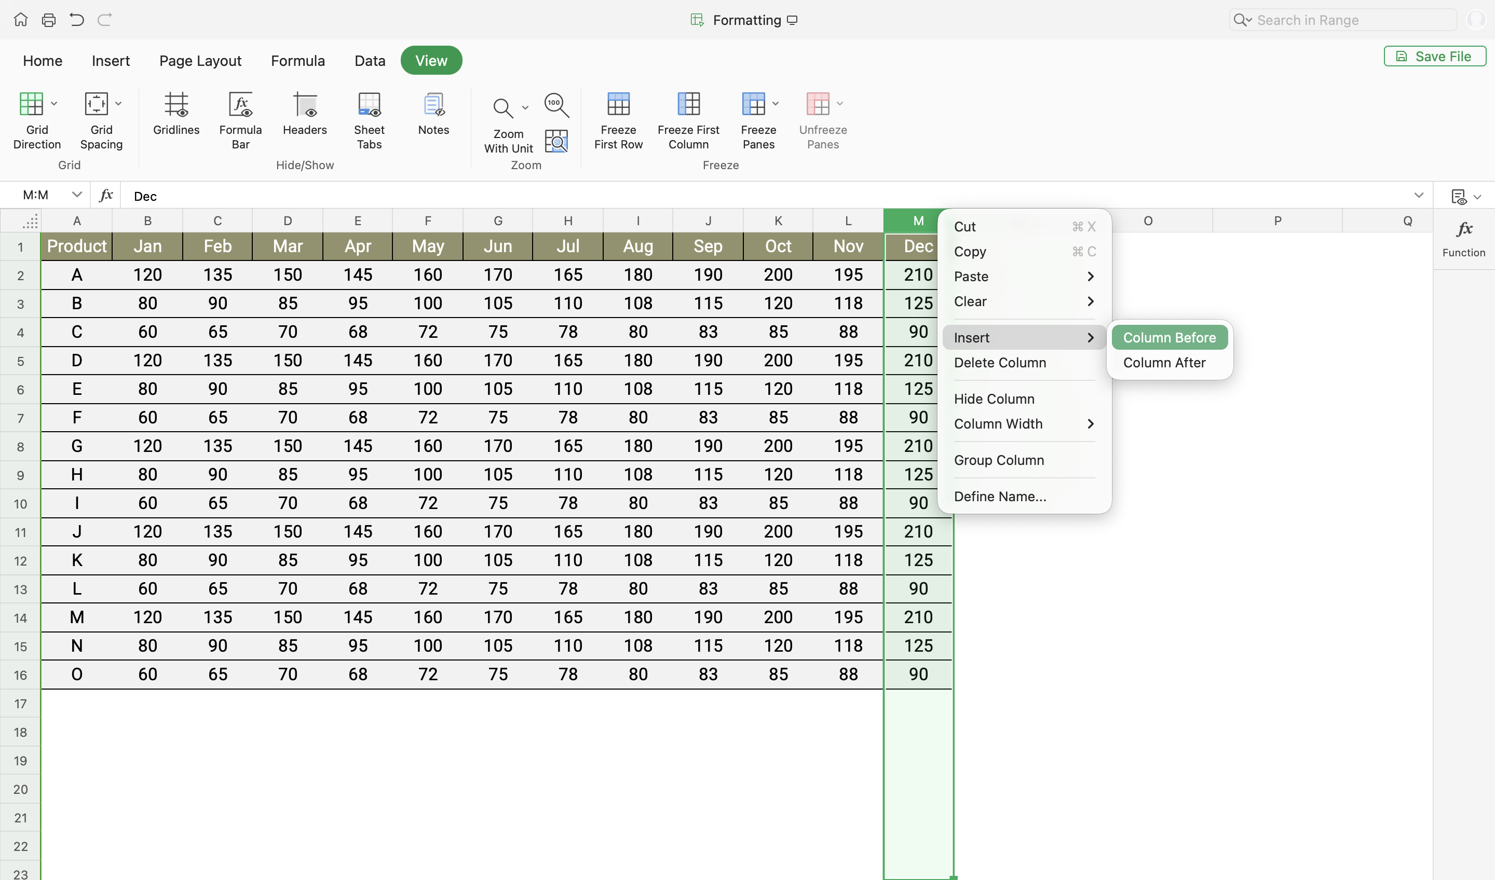1495x880 pixels.
Task: Click the Freeze First Column icon
Action: pyautogui.click(x=688, y=104)
